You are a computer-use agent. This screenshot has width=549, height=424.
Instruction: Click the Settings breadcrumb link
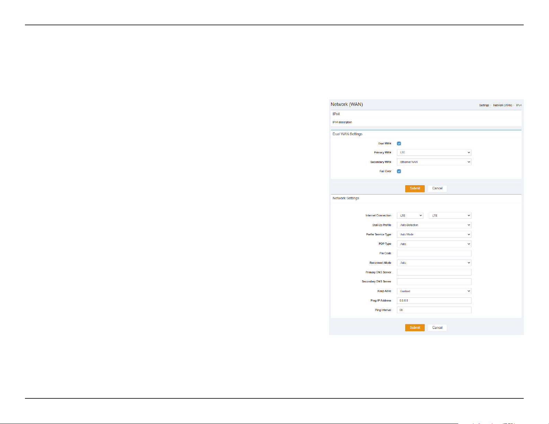[x=484, y=105]
